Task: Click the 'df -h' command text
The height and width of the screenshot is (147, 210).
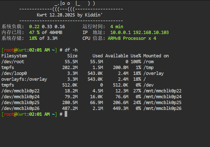Action: 71,50
